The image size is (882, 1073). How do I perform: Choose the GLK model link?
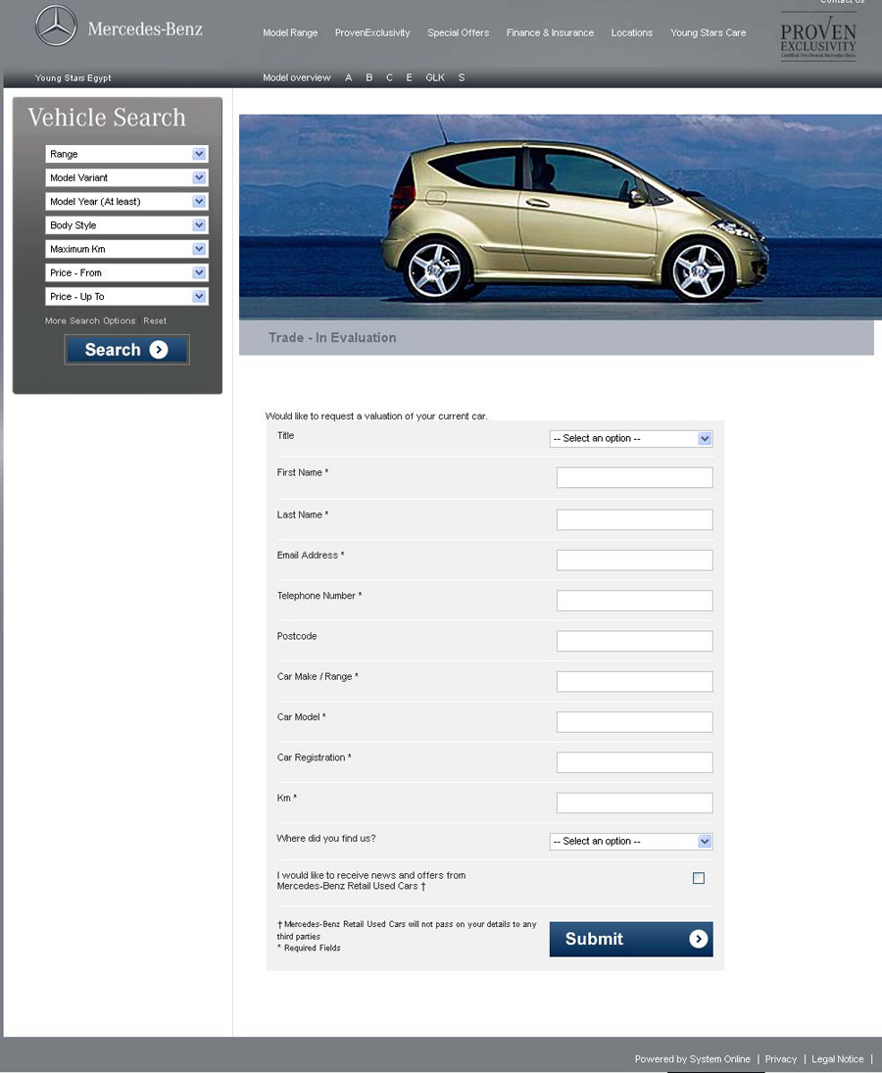pos(435,78)
